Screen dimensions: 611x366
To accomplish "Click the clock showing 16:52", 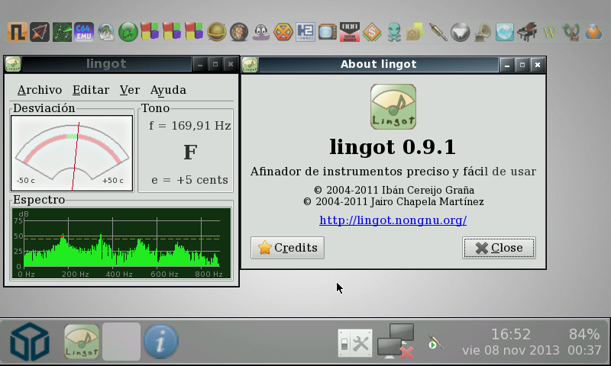I will 510,335.
